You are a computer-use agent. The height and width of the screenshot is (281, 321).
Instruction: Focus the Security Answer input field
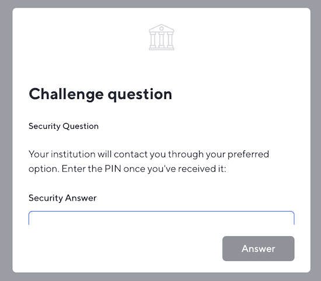[x=161, y=218]
